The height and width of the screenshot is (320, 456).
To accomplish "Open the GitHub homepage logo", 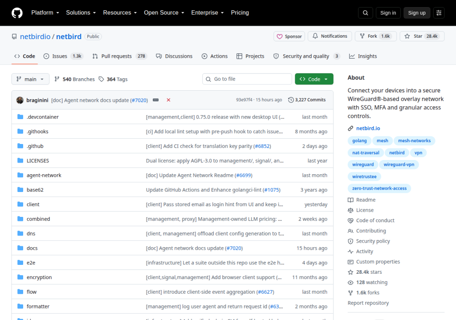I will coord(17,13).
